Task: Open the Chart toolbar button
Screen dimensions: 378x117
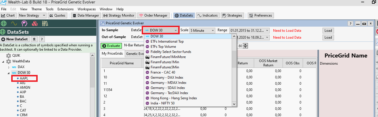Action: coord(9,15)
